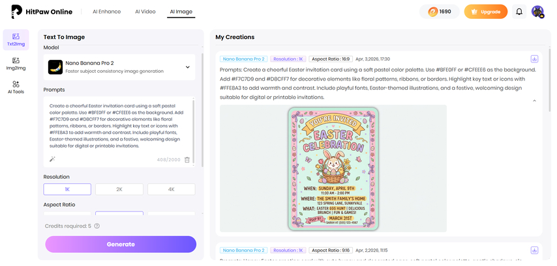Screen dimensions: 557x266
Task: Select the 2K resolution option
Action: pos(119,189)
